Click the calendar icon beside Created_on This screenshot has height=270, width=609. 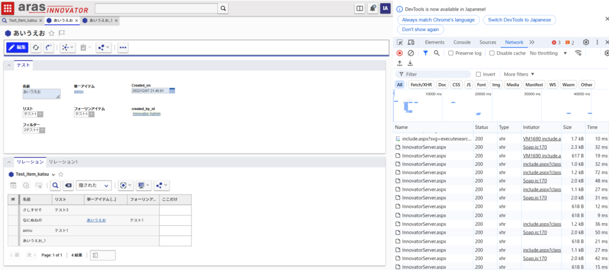pos(172,90)
